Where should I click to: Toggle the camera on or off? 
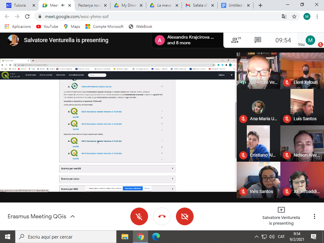click(x=185, y=216)
